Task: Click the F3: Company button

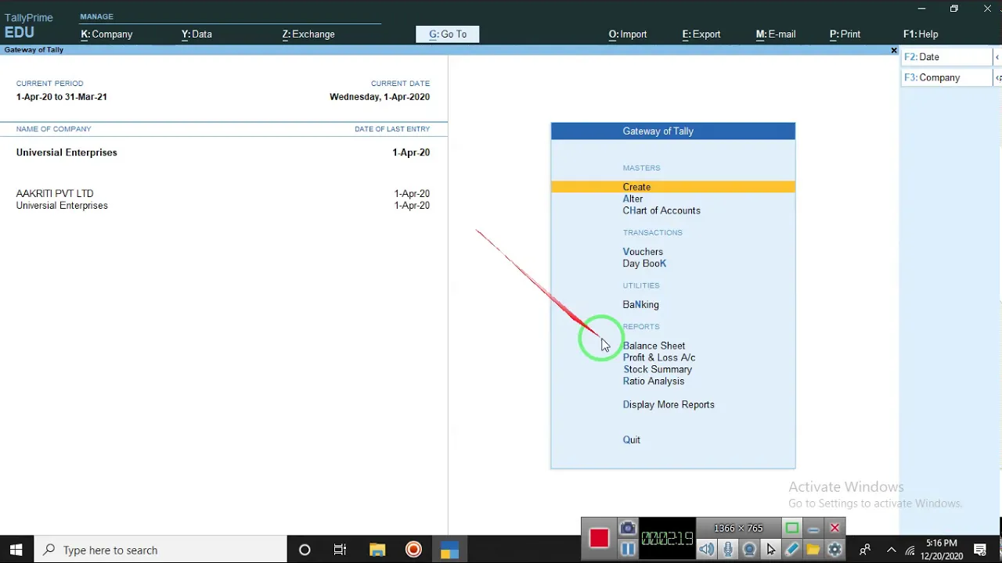Action: [946, 77]
